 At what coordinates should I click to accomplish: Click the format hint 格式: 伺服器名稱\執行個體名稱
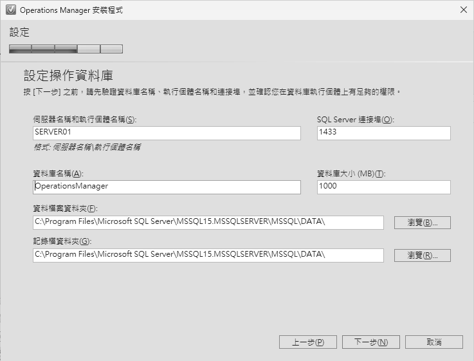coord(87,147)
